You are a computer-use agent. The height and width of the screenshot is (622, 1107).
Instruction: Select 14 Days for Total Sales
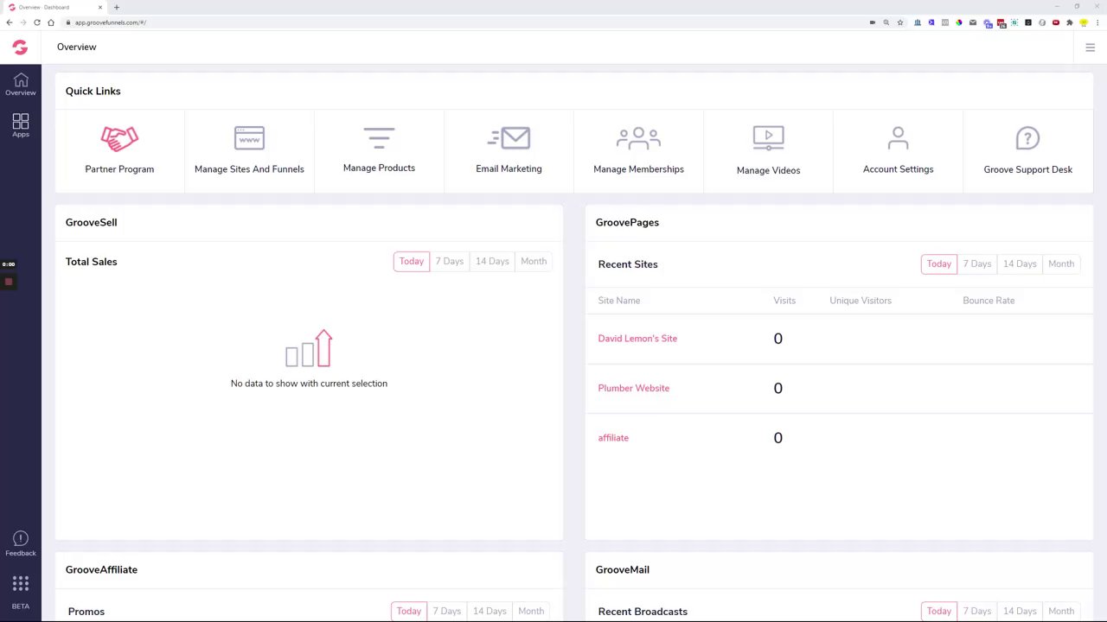point(492,261)
